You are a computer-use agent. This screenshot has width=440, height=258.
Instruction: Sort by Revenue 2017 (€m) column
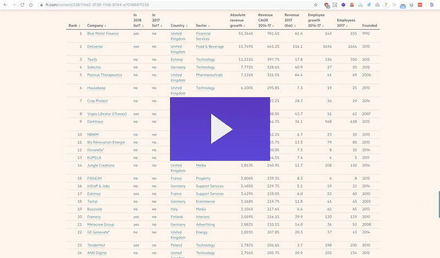coord(292,20)
